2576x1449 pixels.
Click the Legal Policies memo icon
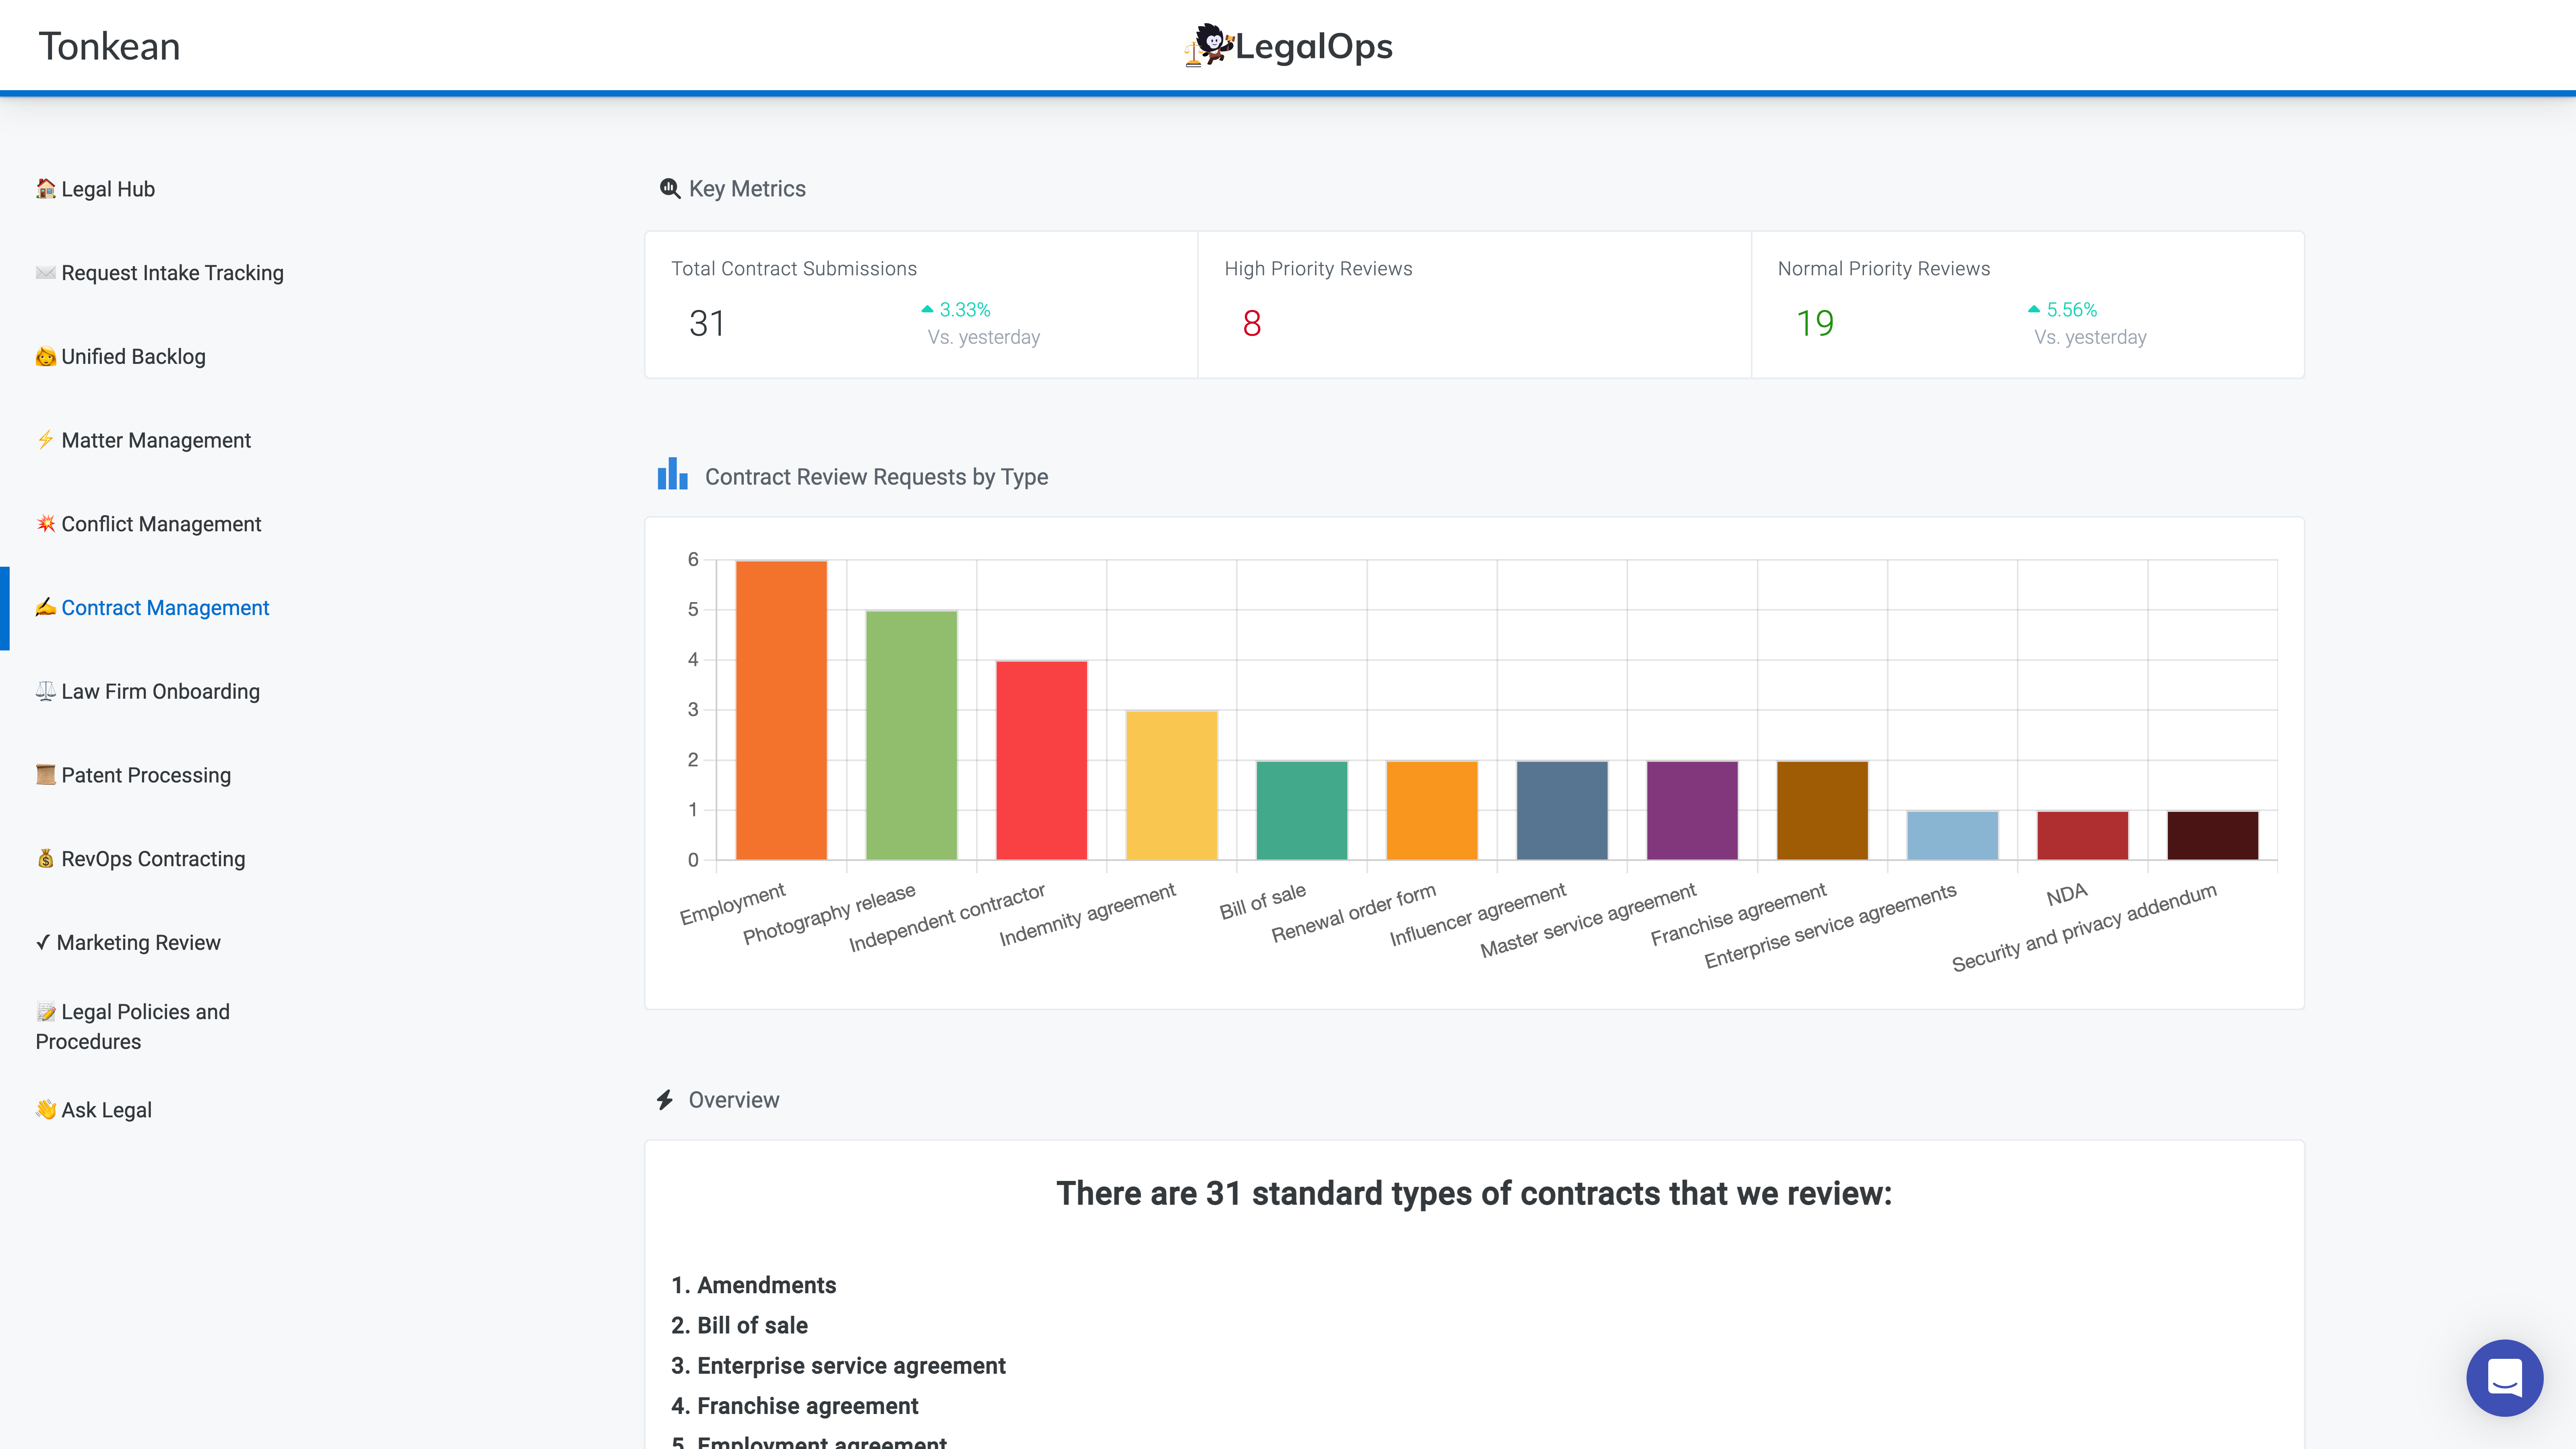click(x=45, y=1012)
